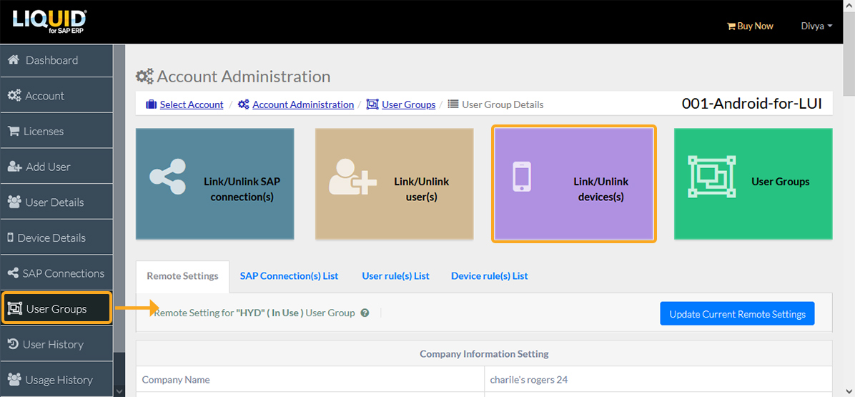Click the share icon on SAP connection tile
The image size is (855, 397).
click(167, 177)
